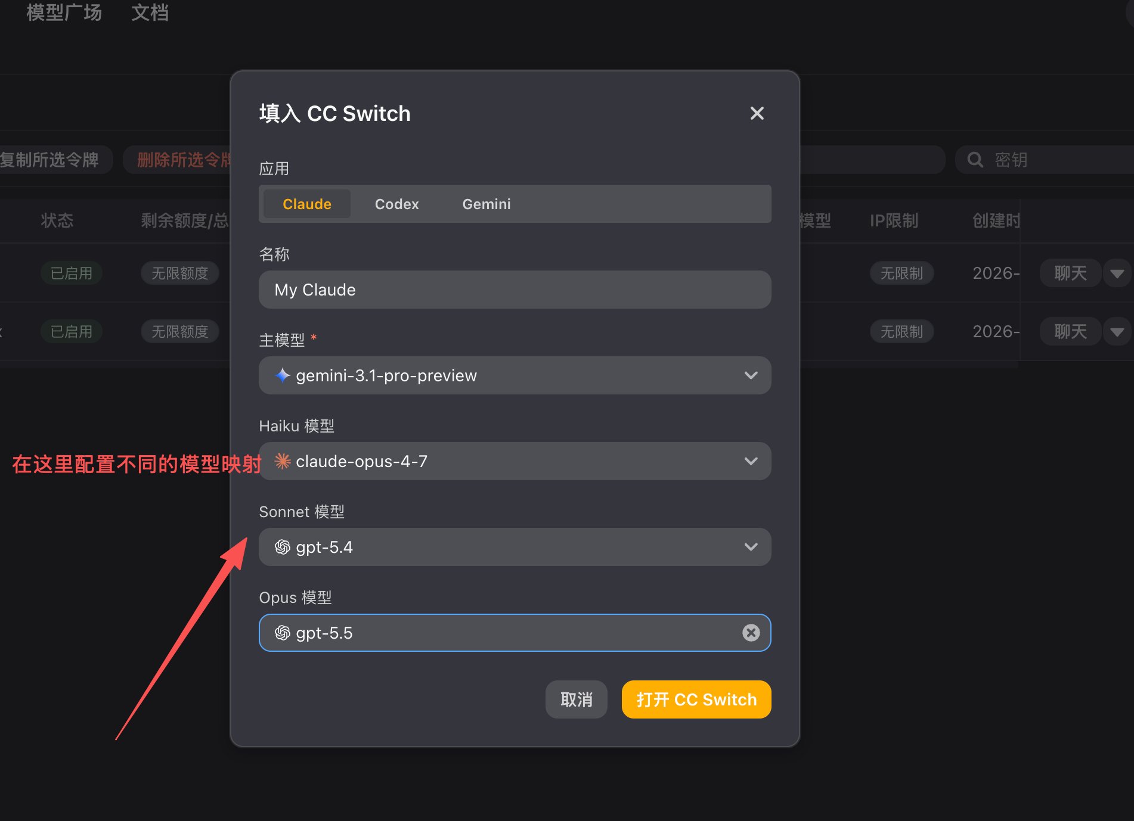
Task: Edit the 名称 field containing My Claude
Action: (515, 290)
